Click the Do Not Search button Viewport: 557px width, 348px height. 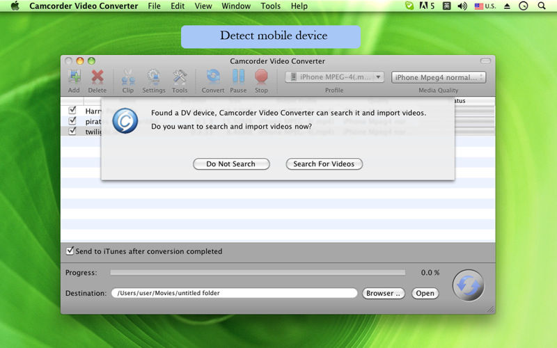[231, 164]
